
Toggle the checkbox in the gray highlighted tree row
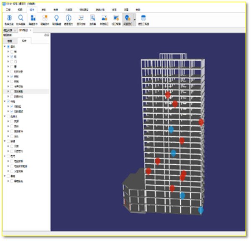12,91
